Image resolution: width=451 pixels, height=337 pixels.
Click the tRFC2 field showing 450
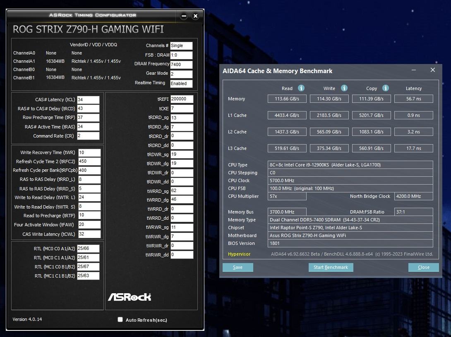(x=89, y=161)
